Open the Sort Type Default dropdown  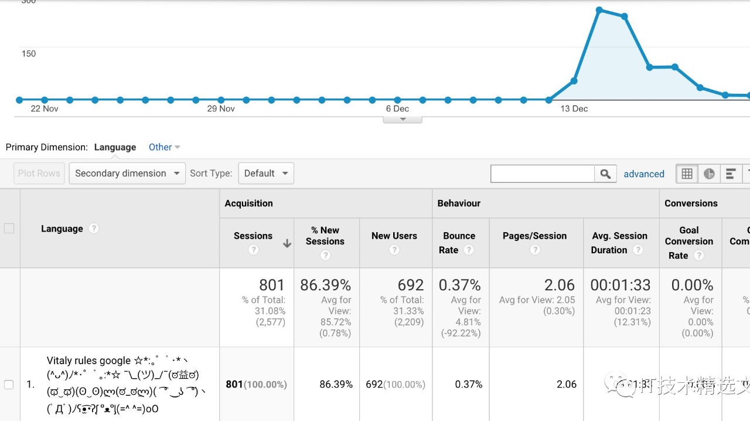coord(266,174)
